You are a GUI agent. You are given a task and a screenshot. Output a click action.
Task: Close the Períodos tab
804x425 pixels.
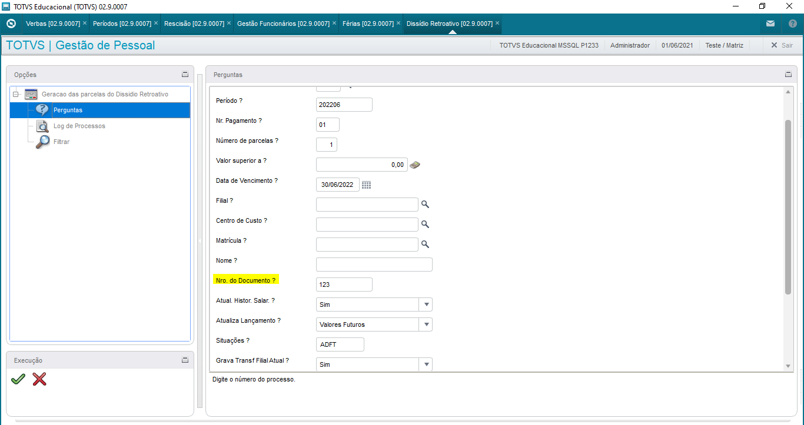click(156, 23)
